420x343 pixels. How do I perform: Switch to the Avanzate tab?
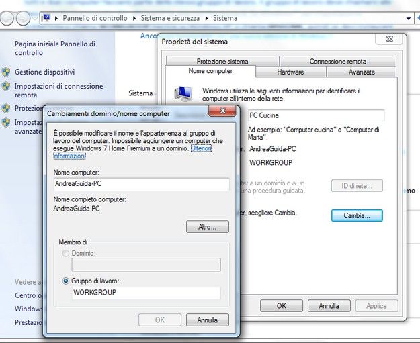click(362, 72)
